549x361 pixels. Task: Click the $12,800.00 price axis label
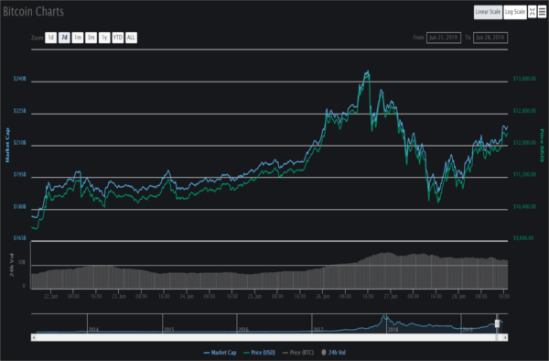pos(524,111)
